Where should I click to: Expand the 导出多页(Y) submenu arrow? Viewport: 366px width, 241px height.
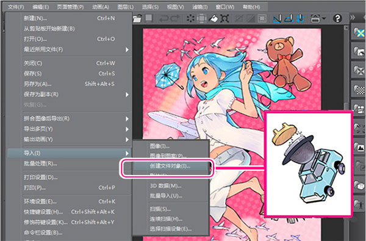[x=127, y=129]
